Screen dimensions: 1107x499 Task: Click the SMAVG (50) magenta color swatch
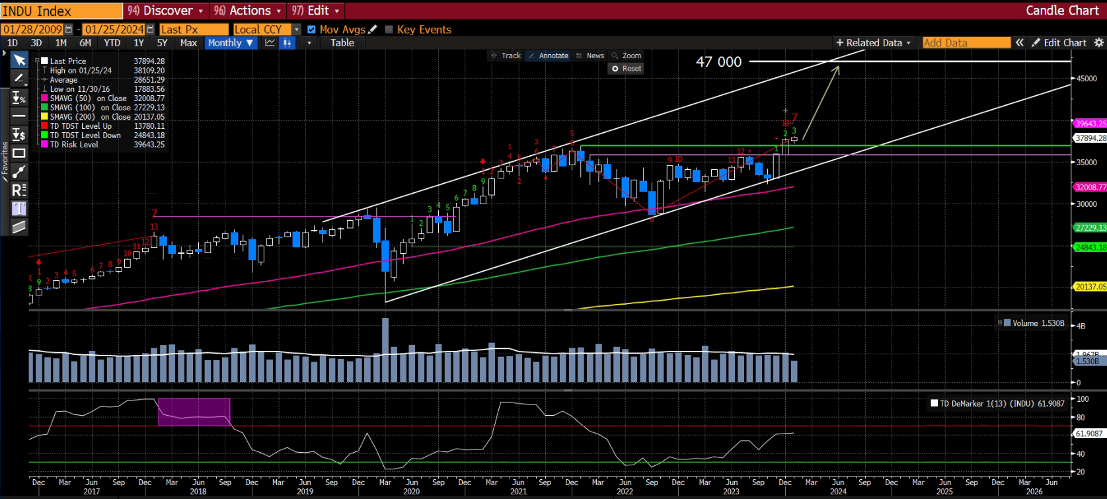click(44, 98)
